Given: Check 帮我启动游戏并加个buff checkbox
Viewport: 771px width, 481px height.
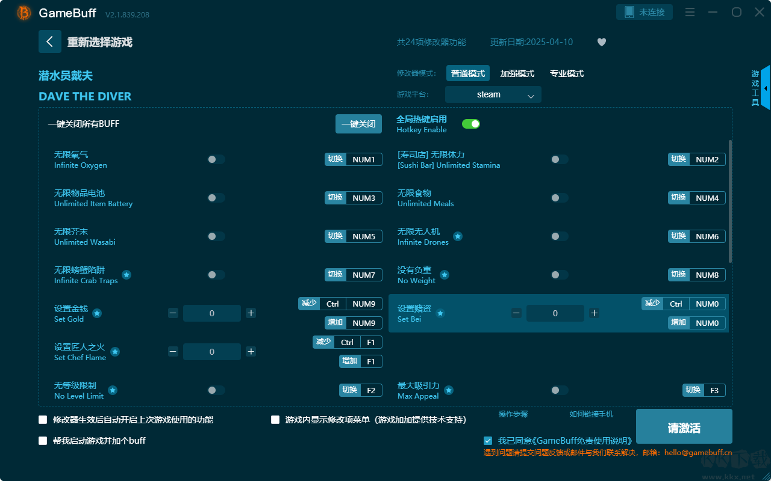Looking at the screenshot, I should pyautogui.click(x=43, y=441).
